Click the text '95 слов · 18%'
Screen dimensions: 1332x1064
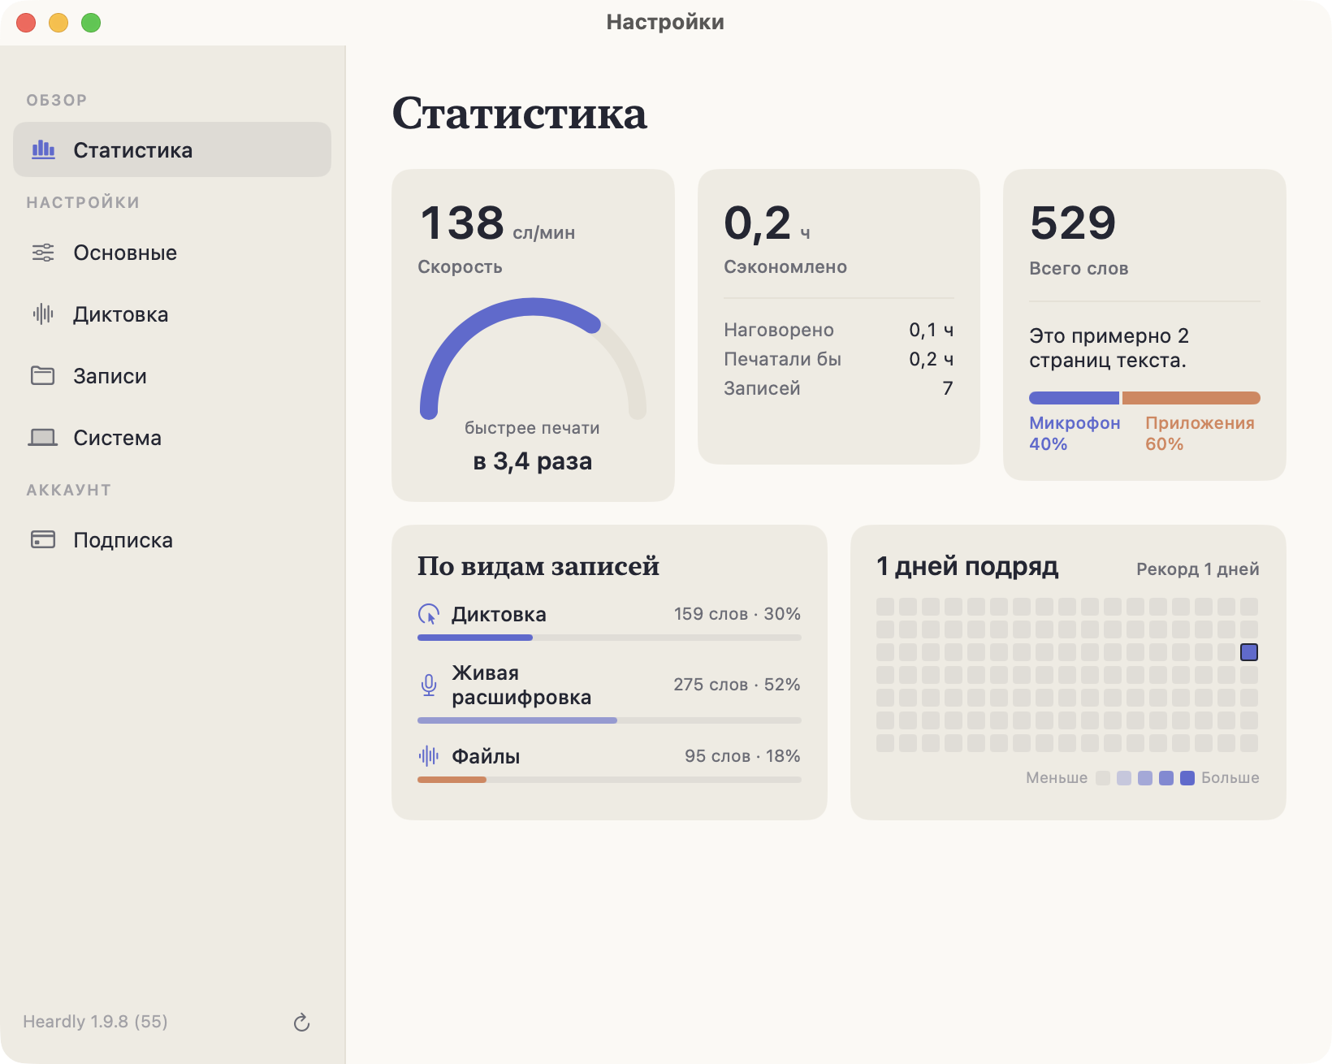point(742,756)
